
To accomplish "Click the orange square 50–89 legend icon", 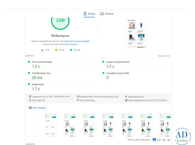I will point(56,50).
